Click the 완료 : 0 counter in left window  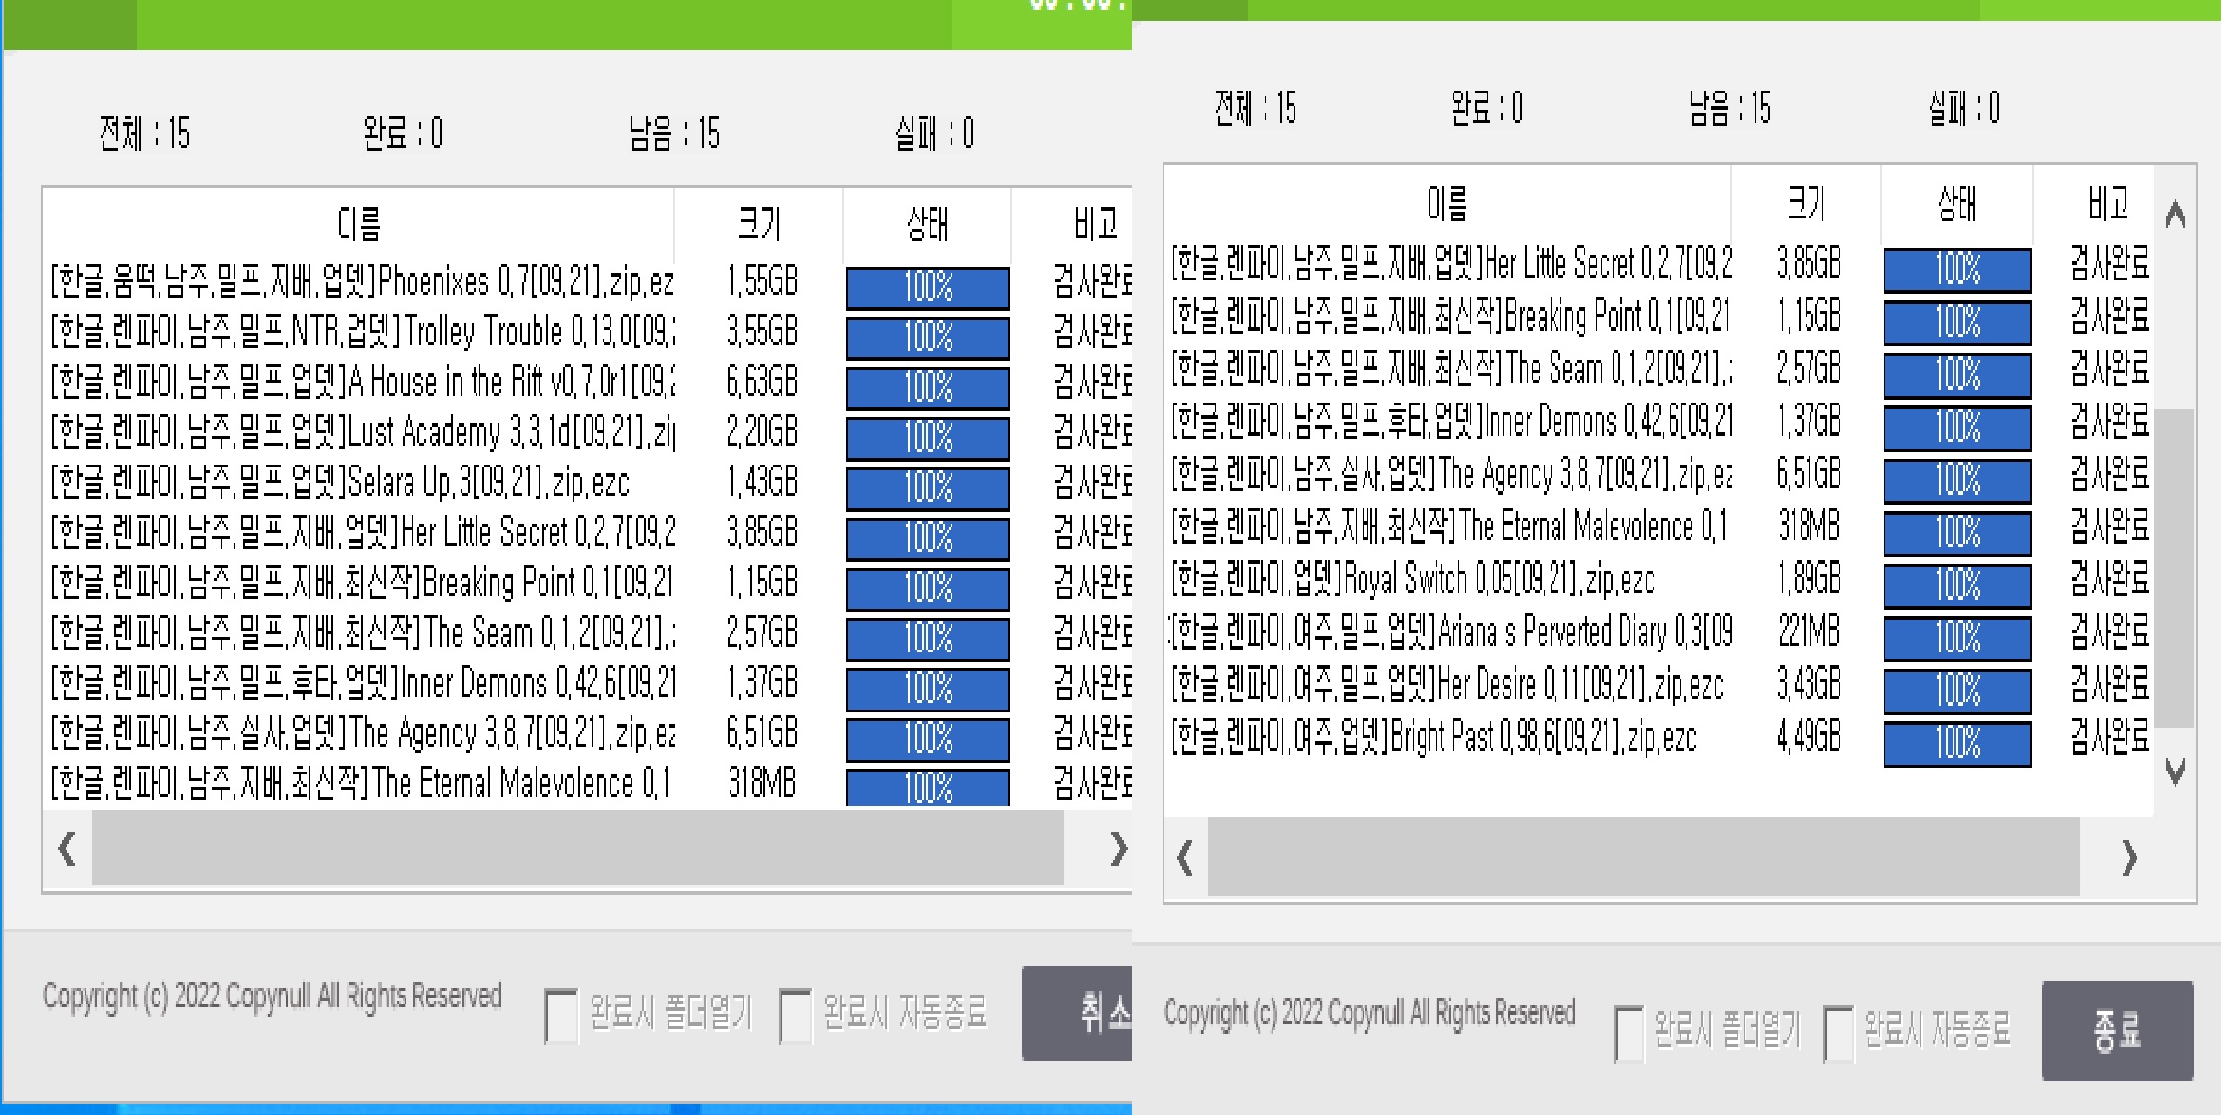coord(403,133)
